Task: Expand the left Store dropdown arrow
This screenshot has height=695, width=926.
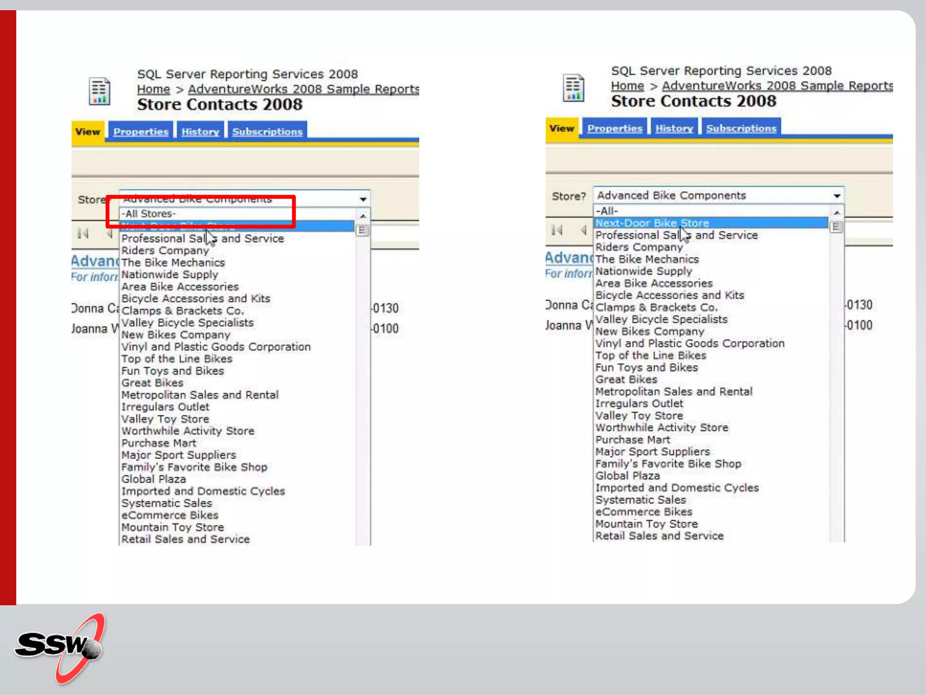Action: click(x=363, y=200)
